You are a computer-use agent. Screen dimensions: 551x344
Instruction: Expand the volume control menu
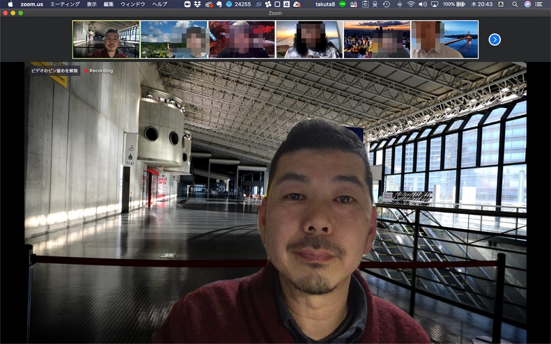click(x=422, y=4)
